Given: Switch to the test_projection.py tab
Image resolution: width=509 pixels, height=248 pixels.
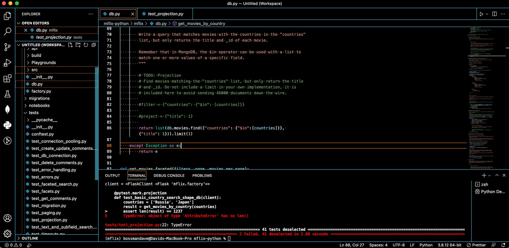Looking at the screenshot, I should 164,14.
